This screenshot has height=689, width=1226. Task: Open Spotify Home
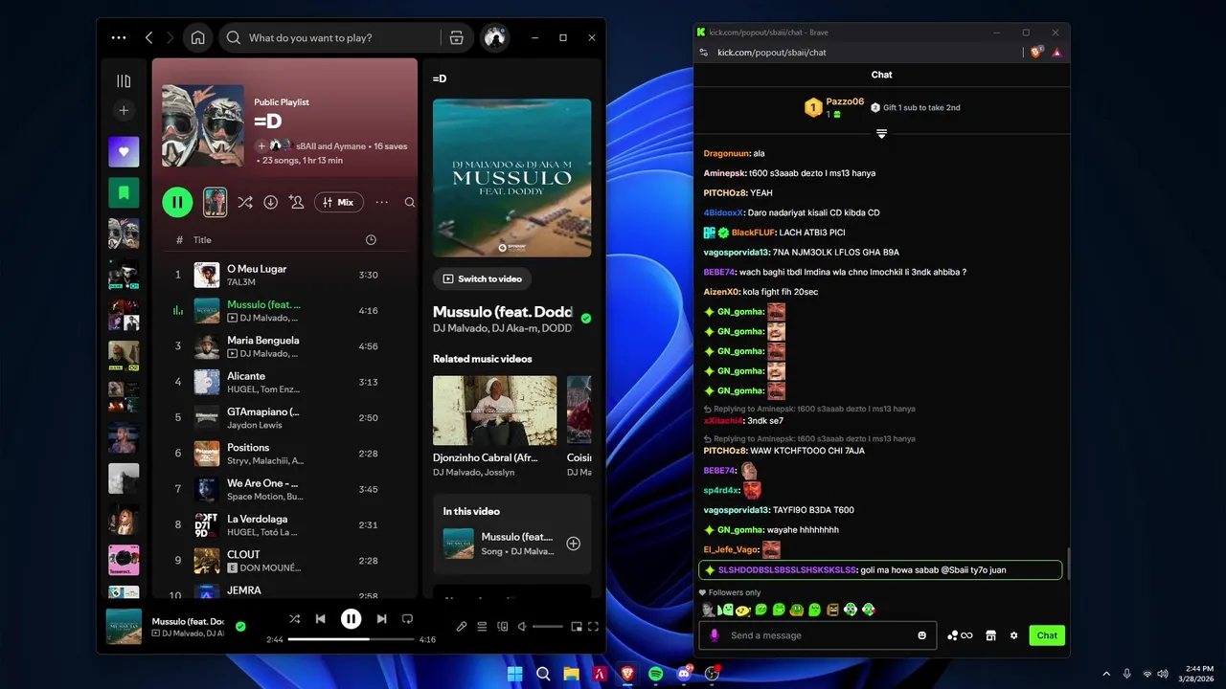197,37
